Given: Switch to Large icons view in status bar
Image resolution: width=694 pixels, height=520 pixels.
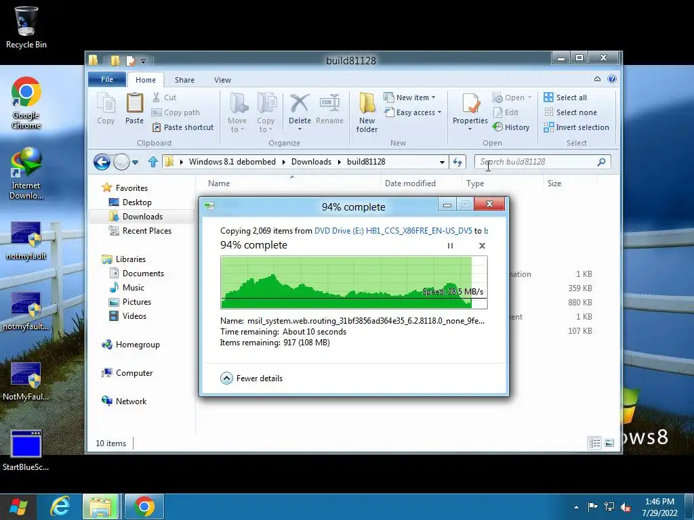Looking at the screenshot, I should 609,443.
